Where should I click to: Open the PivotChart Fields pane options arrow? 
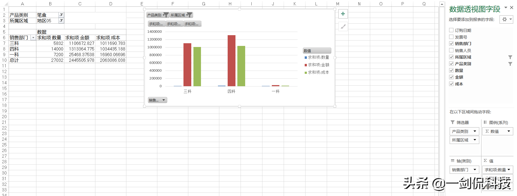pos(506,8)
